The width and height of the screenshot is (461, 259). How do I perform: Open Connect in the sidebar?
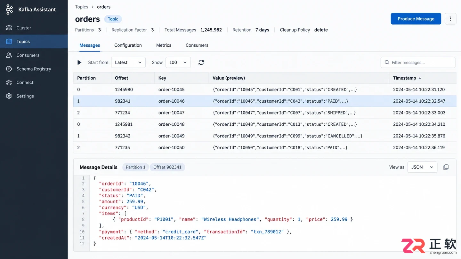[x=34, y=82]
